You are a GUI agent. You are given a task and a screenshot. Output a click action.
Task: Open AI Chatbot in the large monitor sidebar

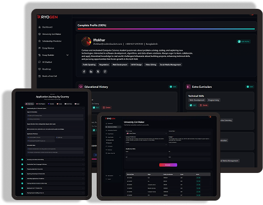pos(47,62)
